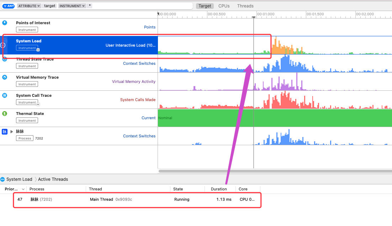Sort by the Priority column header
Screen dimensions: 392x226
pyautogui.click(x=13, y=189)
